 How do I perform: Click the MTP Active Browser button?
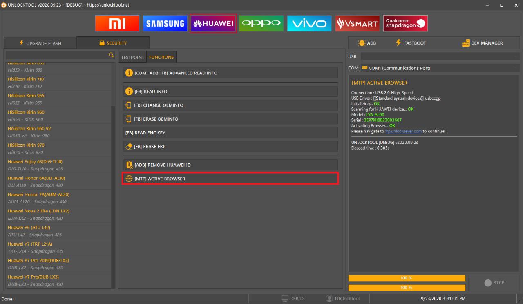[x=230, y=179]
